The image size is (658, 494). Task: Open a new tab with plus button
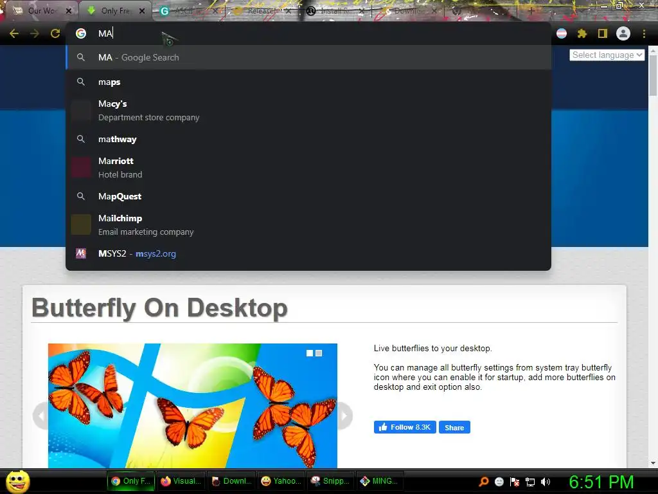531,11
